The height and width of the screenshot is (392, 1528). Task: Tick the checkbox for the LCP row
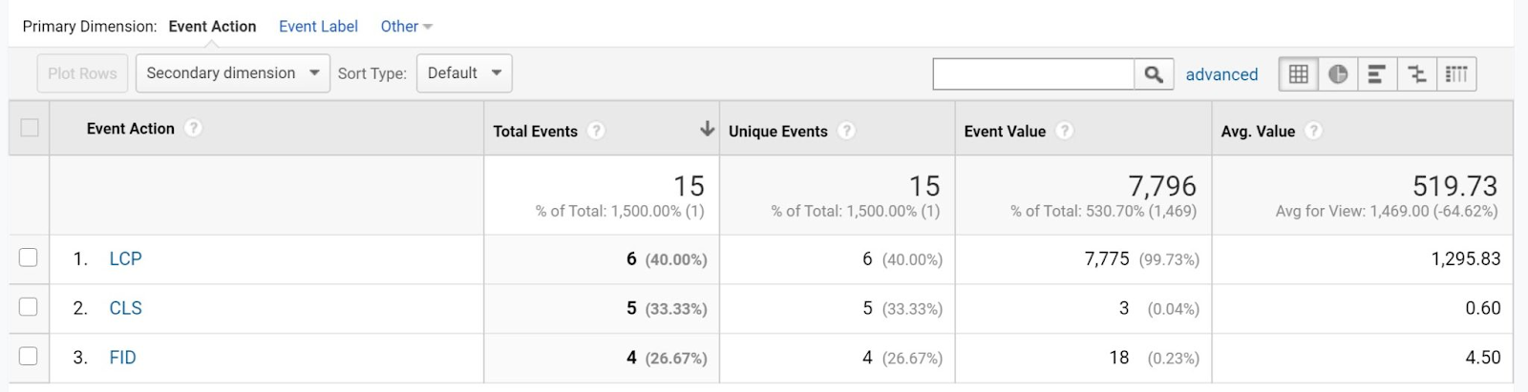pos(29,258)
